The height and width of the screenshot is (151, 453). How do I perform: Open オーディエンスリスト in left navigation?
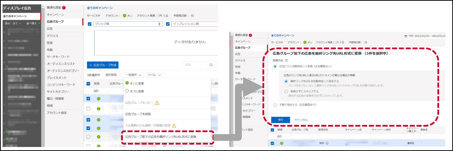coord(61,64)
